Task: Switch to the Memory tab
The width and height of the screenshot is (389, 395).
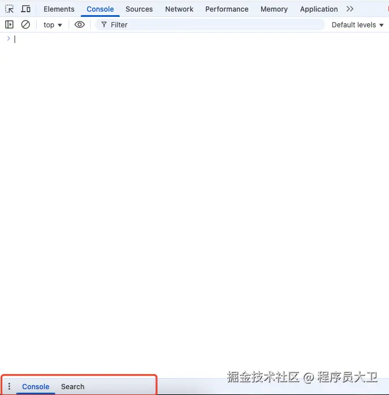Action: 274,9
